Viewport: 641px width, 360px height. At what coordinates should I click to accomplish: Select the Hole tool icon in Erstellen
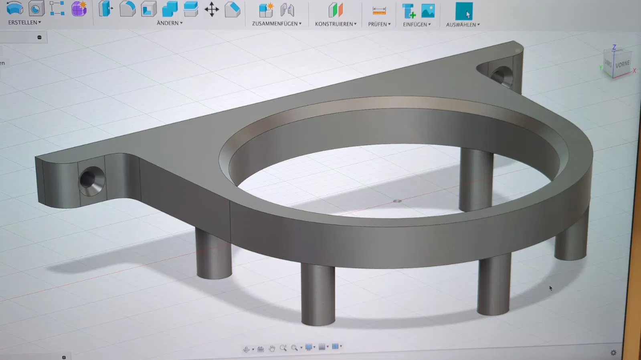36,8
